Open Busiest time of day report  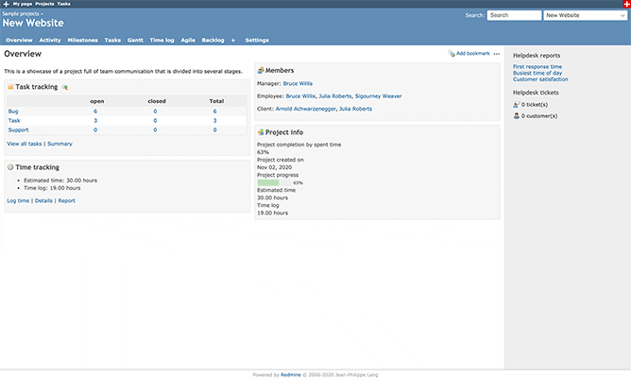click(x=537, y=74)
